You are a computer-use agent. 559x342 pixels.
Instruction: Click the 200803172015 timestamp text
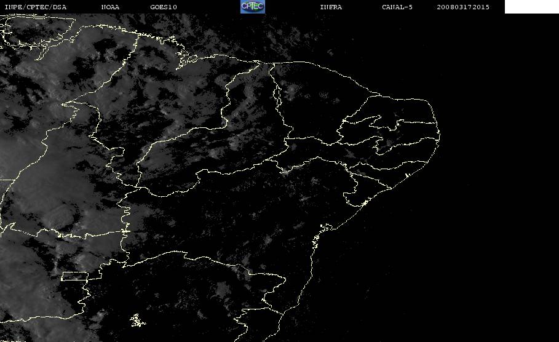[463, 7]
